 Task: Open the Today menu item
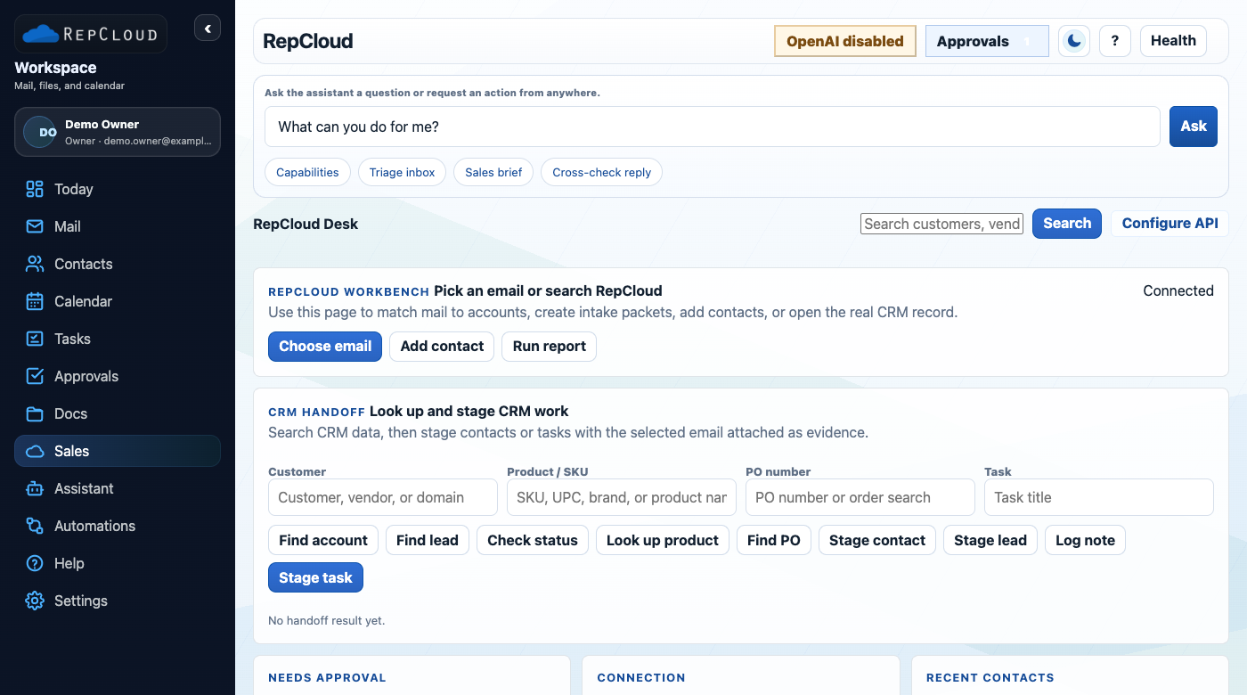[x=118, y=189]
